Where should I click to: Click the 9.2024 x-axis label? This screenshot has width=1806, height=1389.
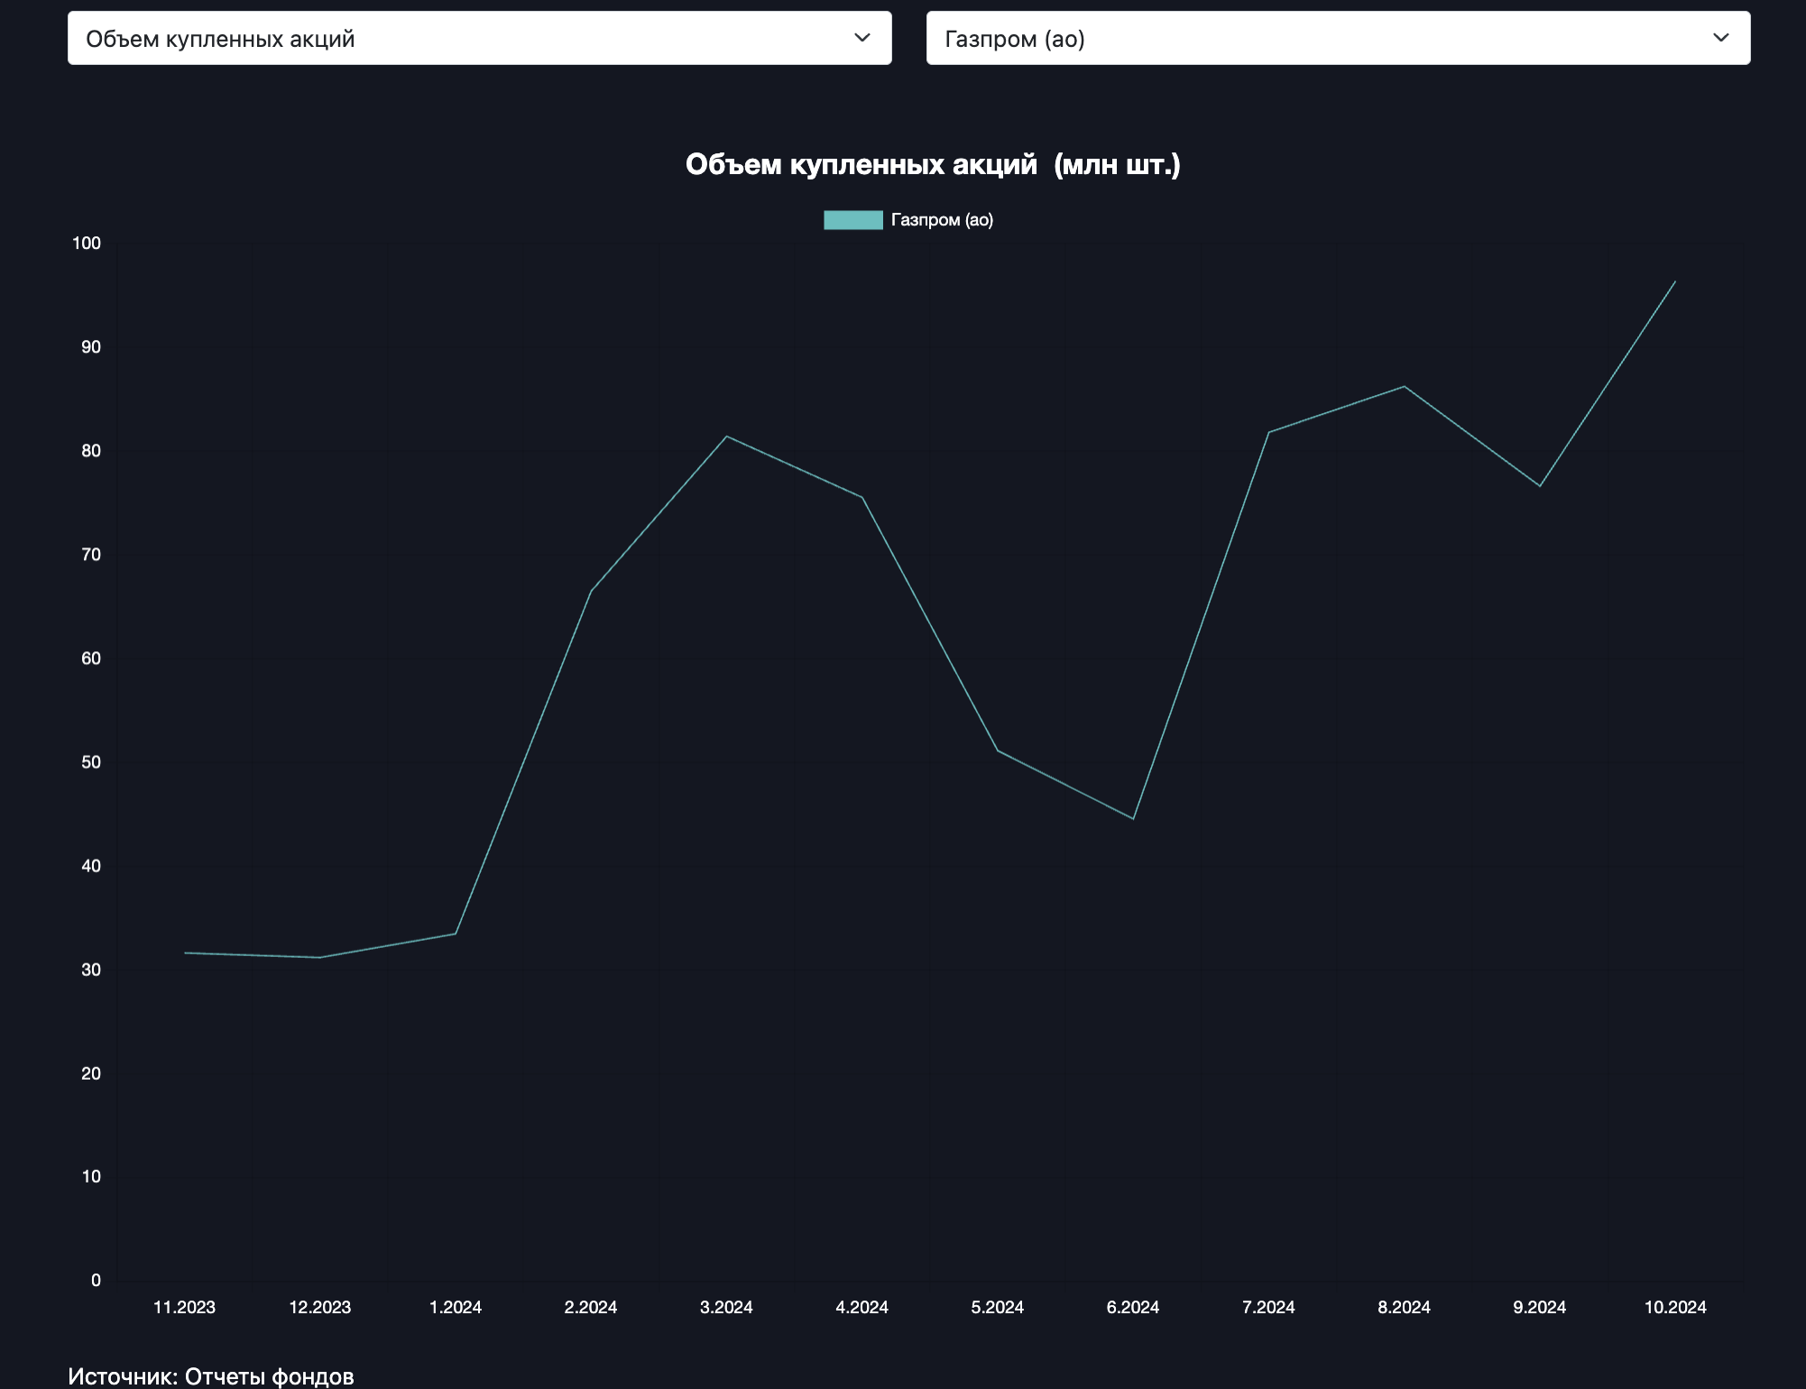1539,1307
